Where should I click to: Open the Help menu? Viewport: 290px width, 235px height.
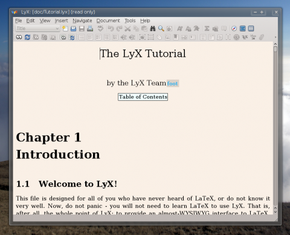pos(145,21)
